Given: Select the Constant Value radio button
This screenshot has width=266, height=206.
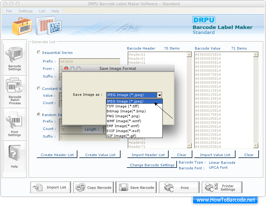Looking at the screenshot, I should [39, 88].
